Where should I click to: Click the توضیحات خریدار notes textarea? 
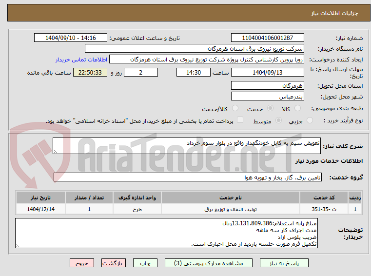point(166,234)
